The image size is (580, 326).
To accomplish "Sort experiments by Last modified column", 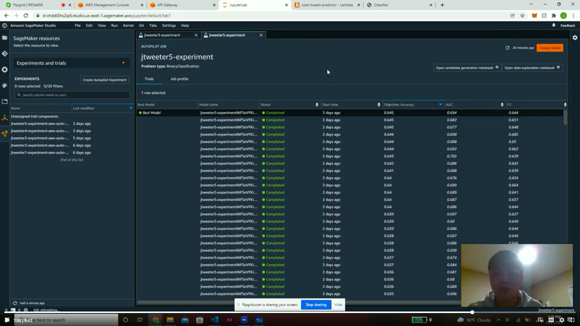I will [103, 108].
